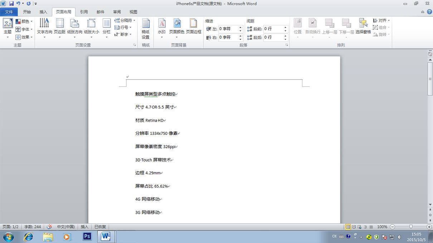Customize quick access toolbar dropdown
433x243 pixels.
coord(35,4)
